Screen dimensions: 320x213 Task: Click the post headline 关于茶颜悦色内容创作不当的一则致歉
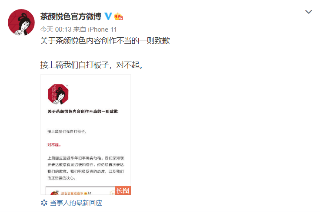click(x=105, y=41)
